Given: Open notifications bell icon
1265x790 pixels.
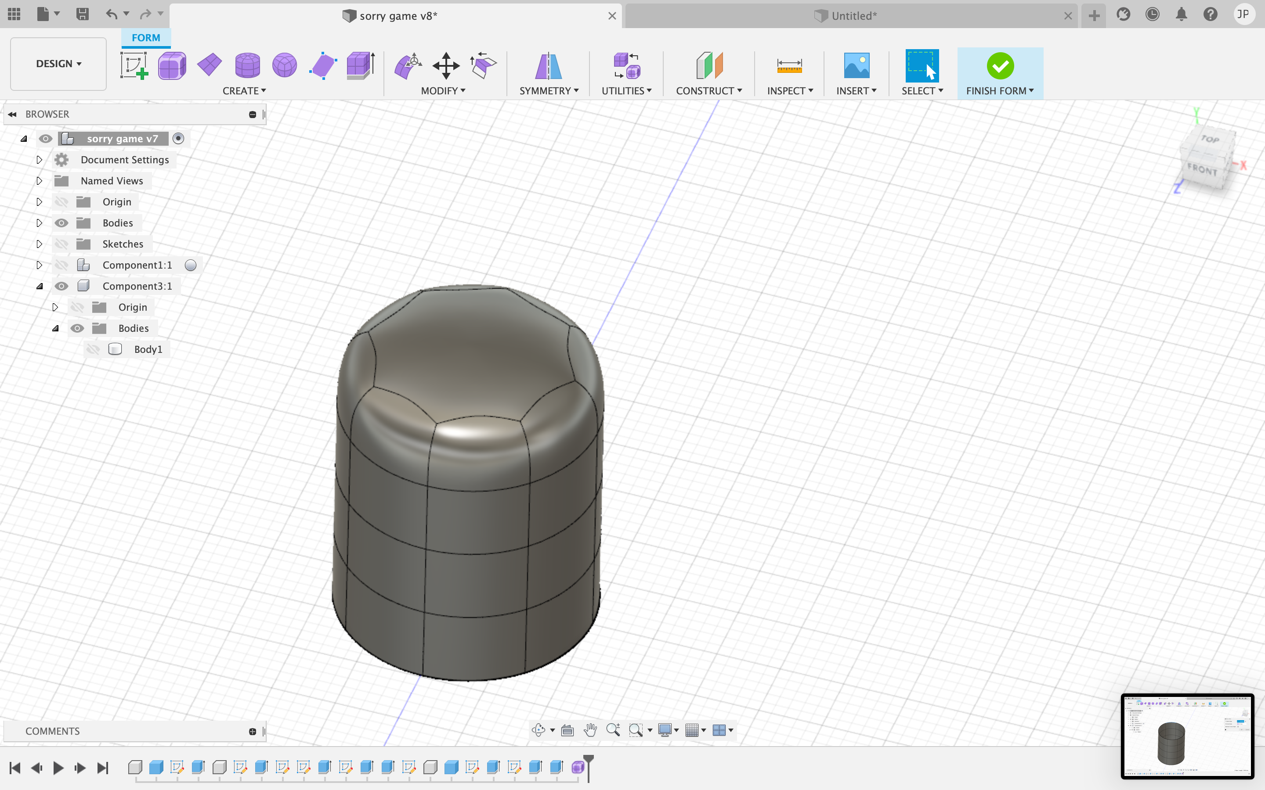Looking at the screenshot, I should point(1182,14).
